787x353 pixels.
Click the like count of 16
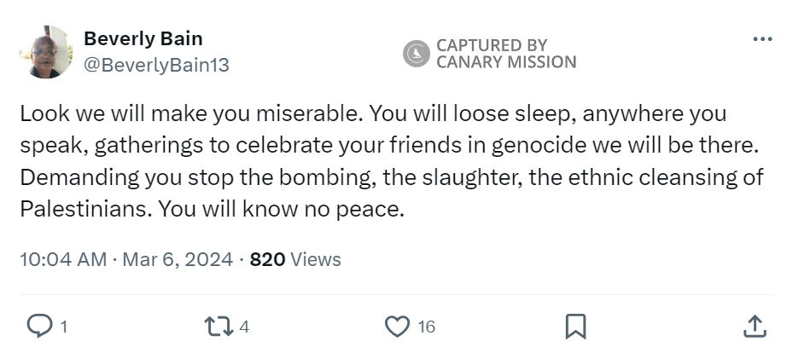[426, 326]
